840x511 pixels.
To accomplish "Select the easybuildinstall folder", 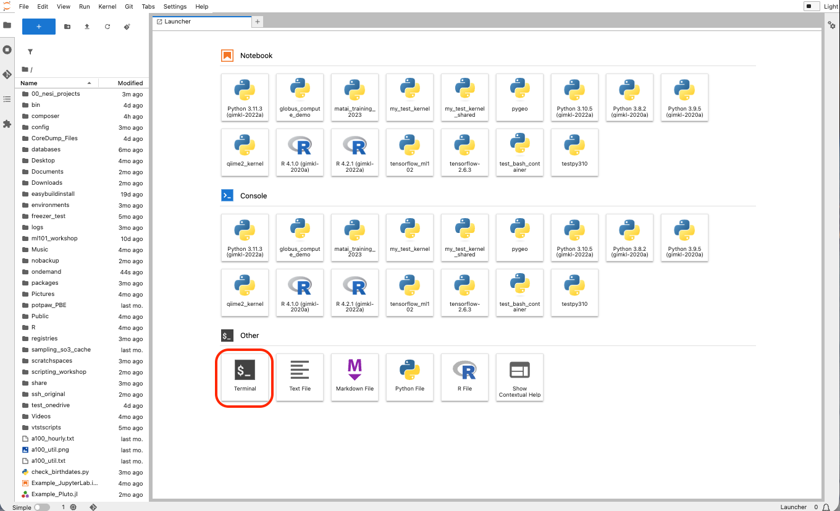I will tap(82, 194).
